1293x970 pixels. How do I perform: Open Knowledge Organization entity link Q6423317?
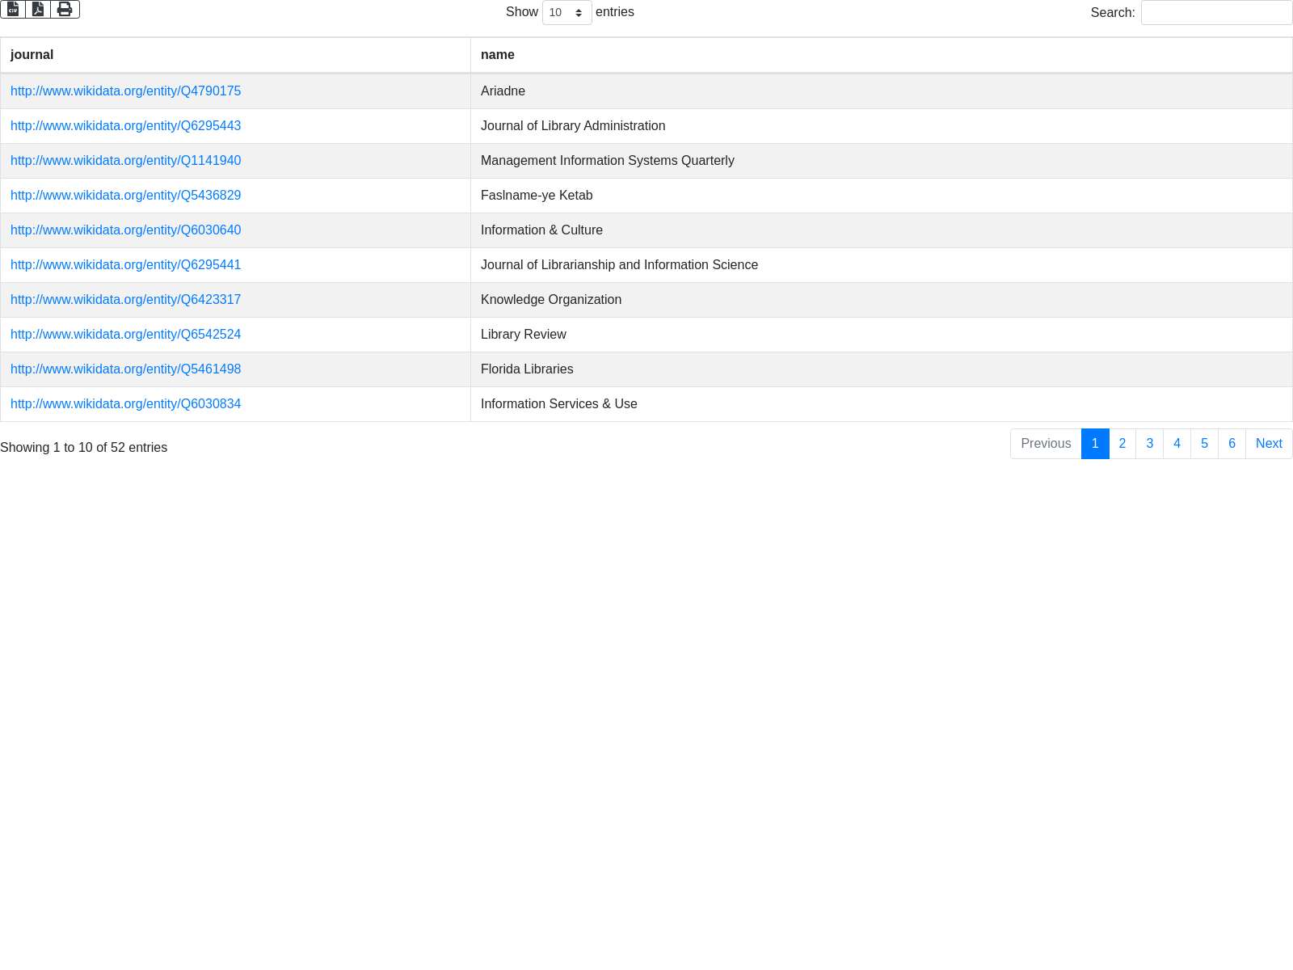(125, 300)
